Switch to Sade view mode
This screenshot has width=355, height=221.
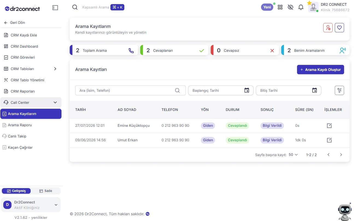point(46,191)
